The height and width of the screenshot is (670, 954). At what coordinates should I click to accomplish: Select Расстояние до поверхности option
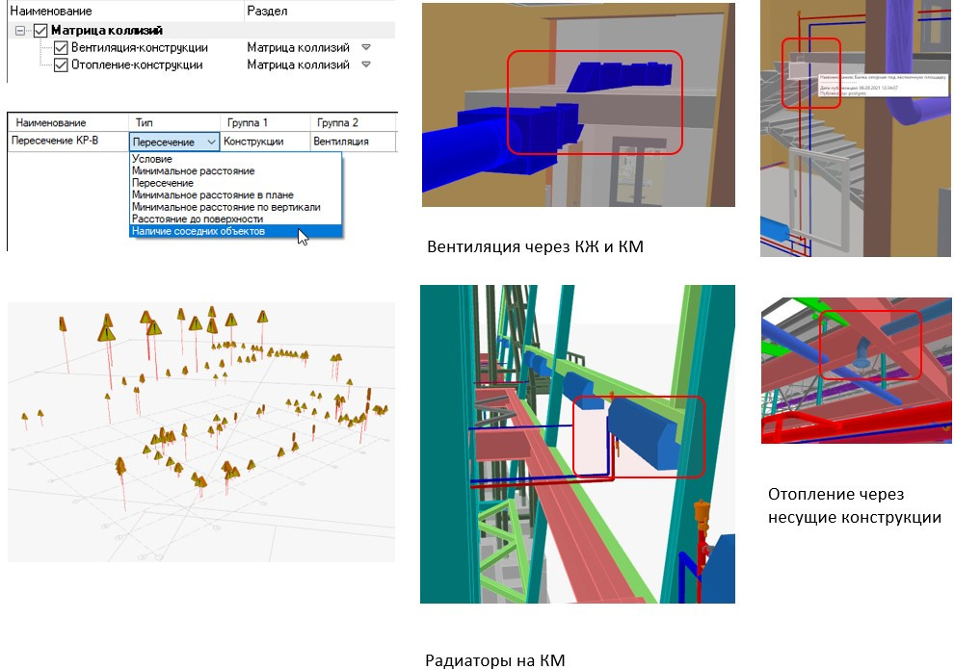(x=198, y=219)
